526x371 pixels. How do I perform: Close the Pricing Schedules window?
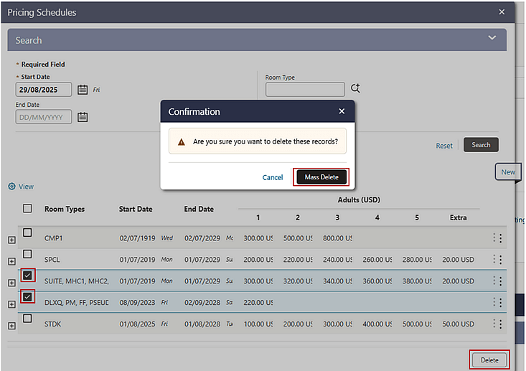pos(502,12)
